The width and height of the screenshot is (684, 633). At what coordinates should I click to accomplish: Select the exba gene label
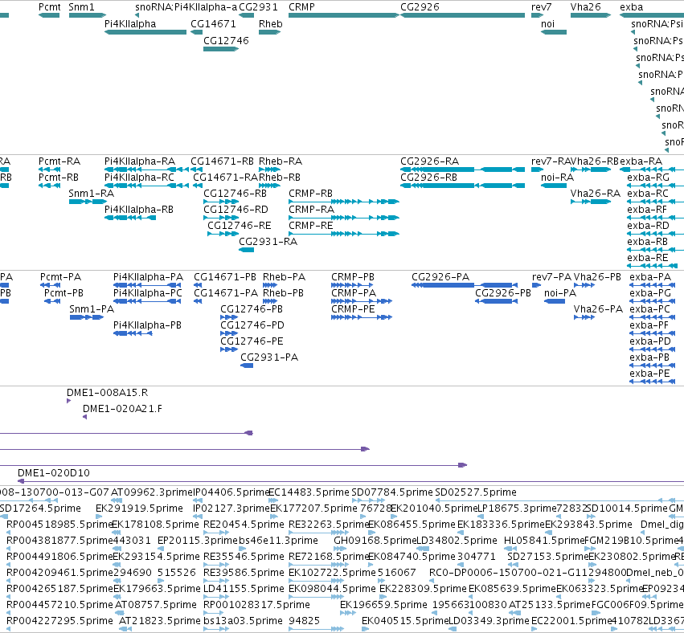pos(631,7)
